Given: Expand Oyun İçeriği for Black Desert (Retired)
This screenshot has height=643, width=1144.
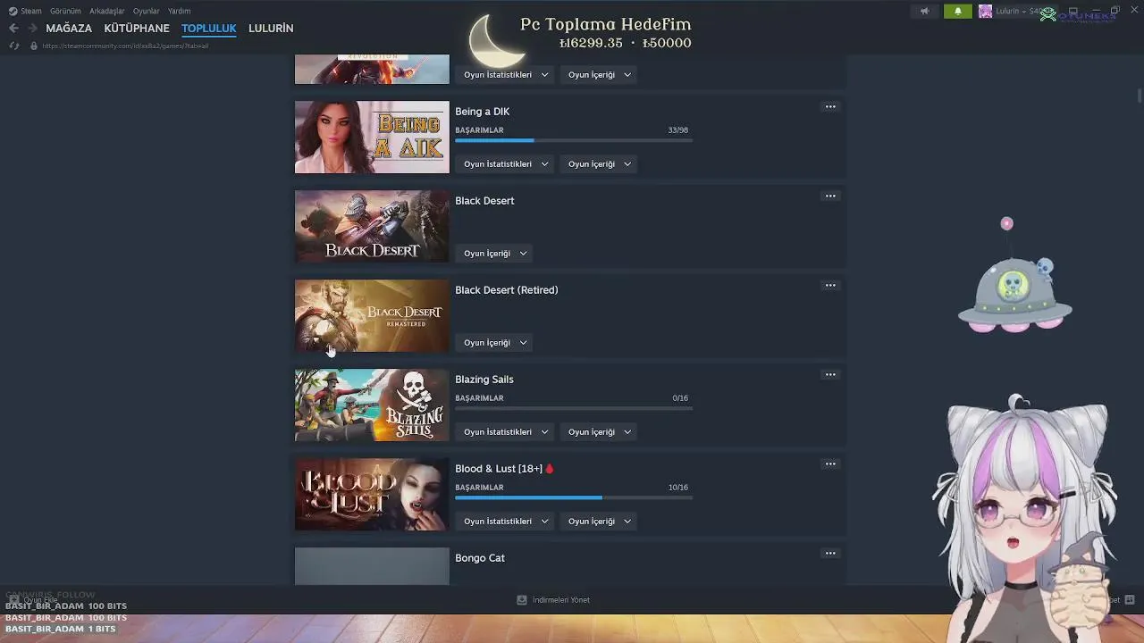Looking at the screenshot, I should (x=495, y=343).
